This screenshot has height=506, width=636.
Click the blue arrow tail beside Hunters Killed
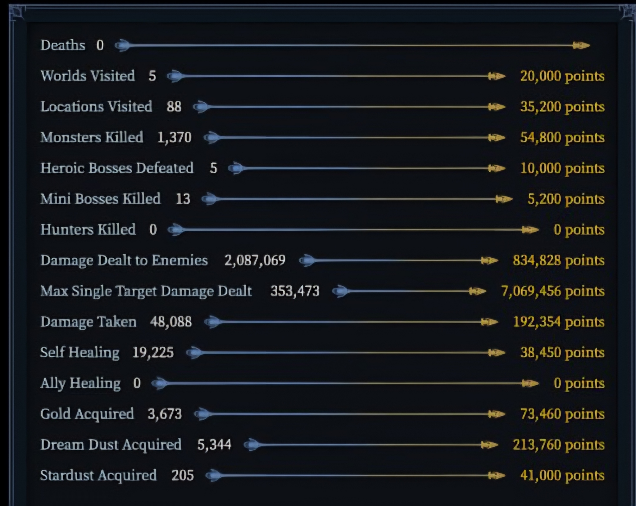tap(175, 230)
